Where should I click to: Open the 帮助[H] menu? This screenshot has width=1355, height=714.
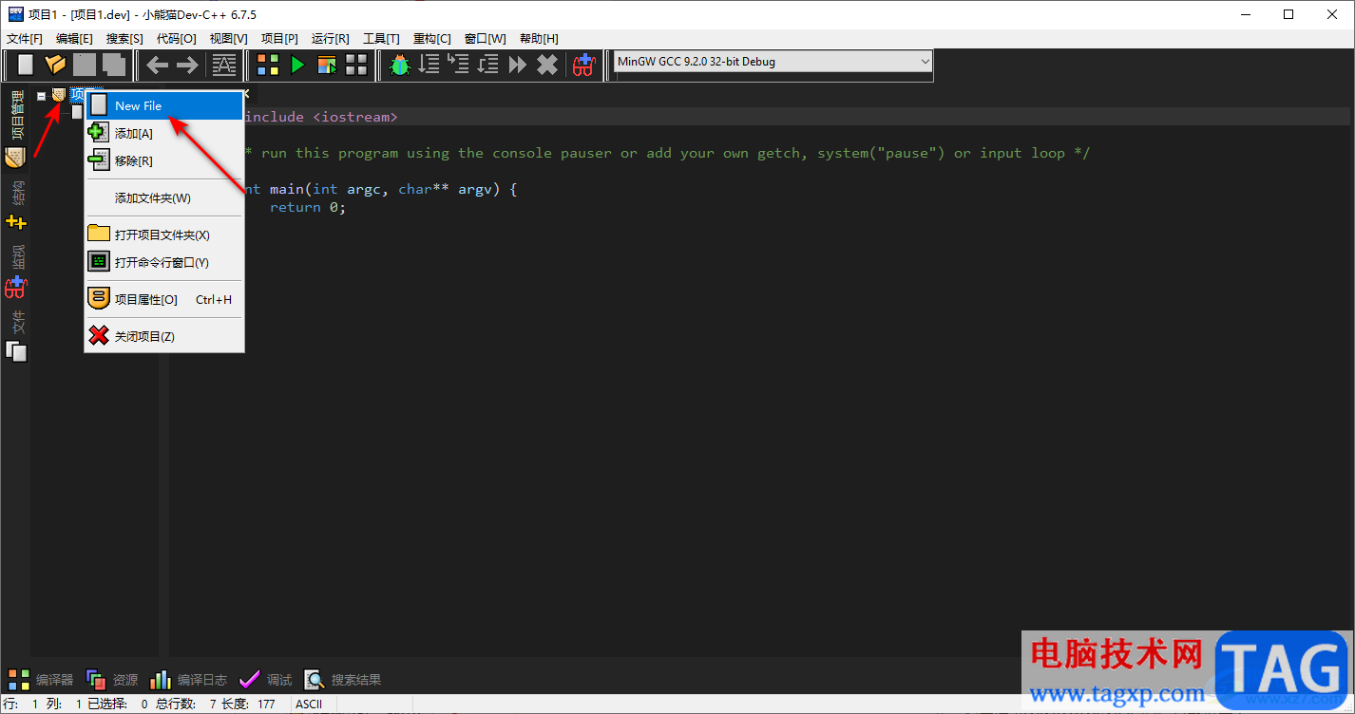539,39
